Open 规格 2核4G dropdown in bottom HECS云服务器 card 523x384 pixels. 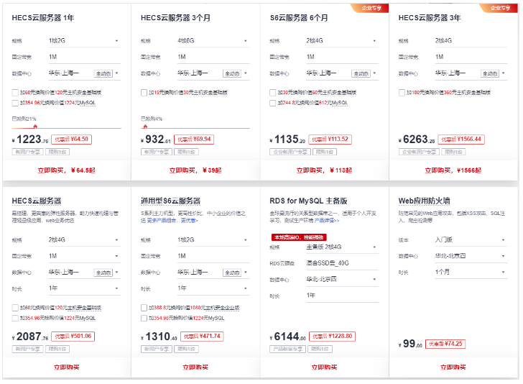(x=85, y=239)
